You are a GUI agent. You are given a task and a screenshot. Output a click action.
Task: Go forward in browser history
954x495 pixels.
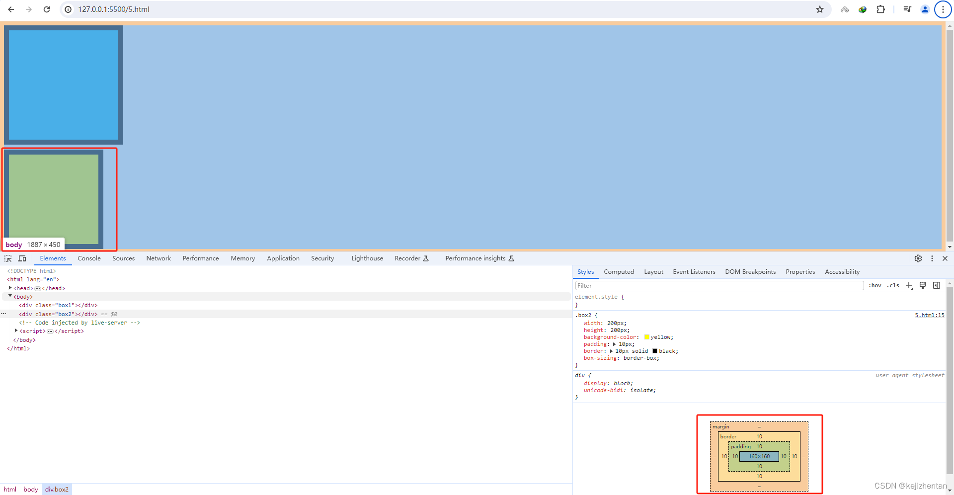coord(29,9)
